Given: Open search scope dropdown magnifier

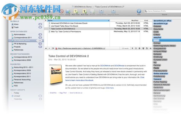Looking at the screenshot, I should (x=146, y=11).
